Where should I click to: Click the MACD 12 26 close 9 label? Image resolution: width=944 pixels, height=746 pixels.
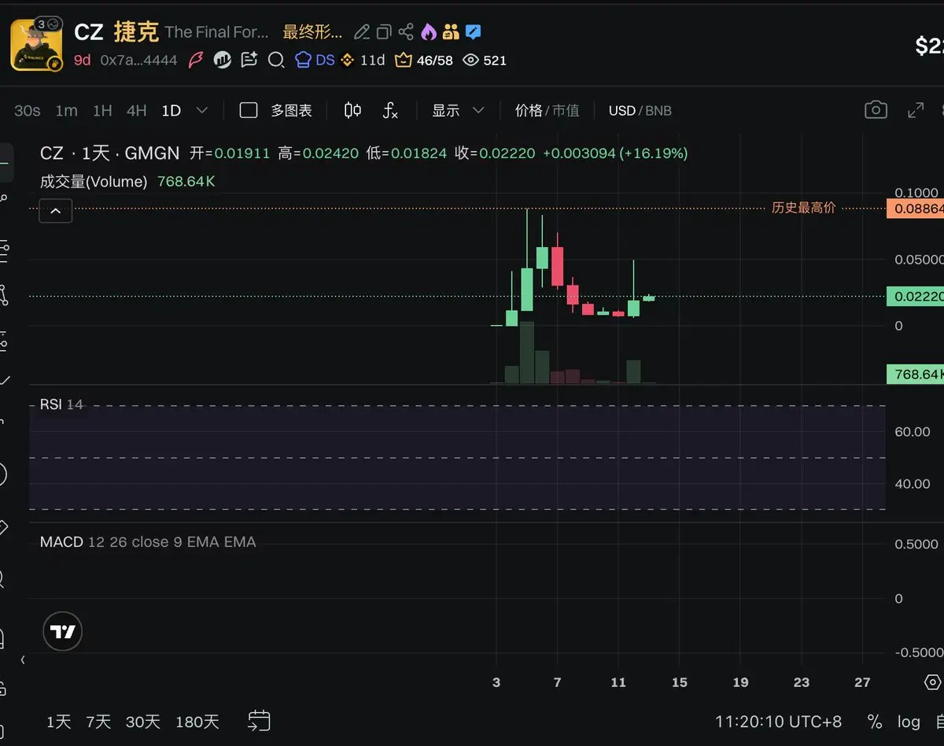point(148,542)
